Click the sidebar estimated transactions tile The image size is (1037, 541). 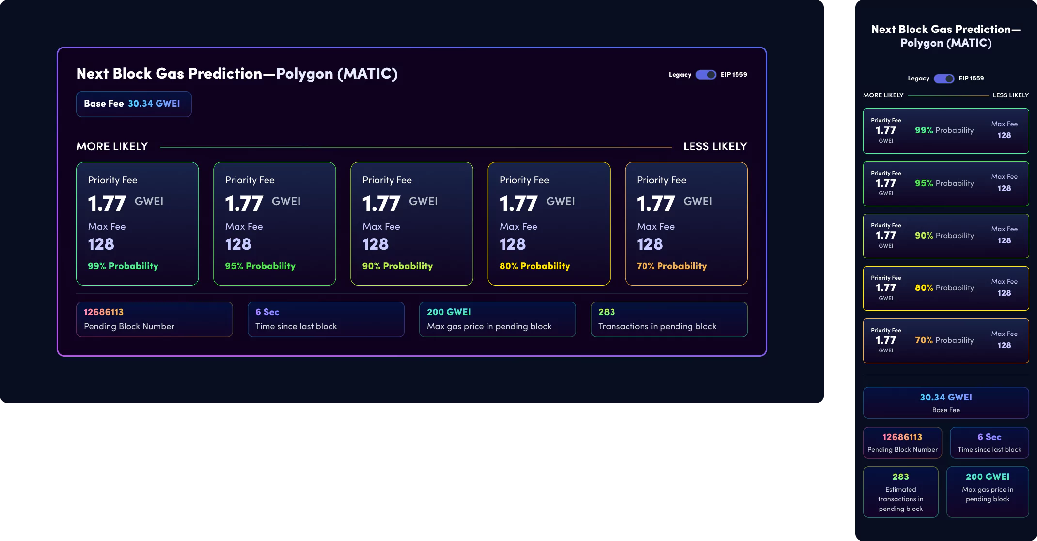pos(901,492)
